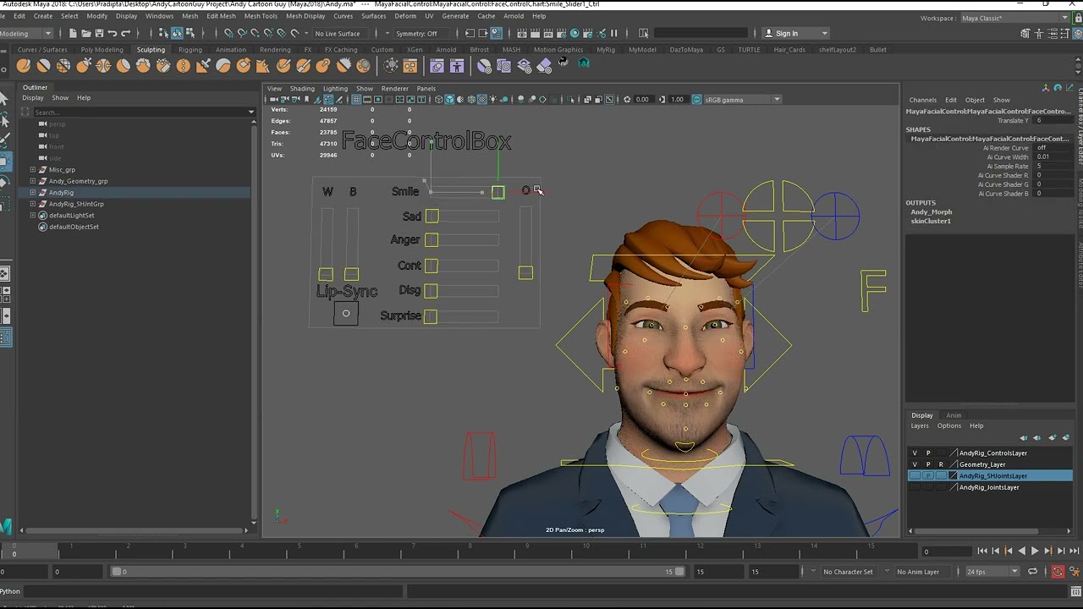Expand the AndyRig node in Outliner
The height and width of the screenshot is (609, 1083).
point(33,193)
